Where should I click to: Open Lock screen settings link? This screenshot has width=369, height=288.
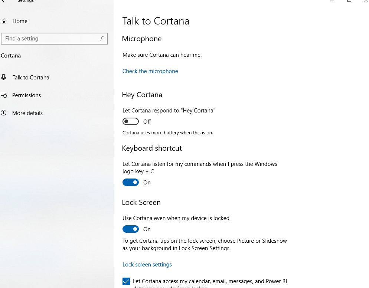147,265
